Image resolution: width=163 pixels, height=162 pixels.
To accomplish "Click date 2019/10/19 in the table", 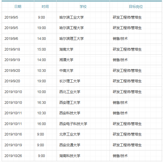I will 13,145.
